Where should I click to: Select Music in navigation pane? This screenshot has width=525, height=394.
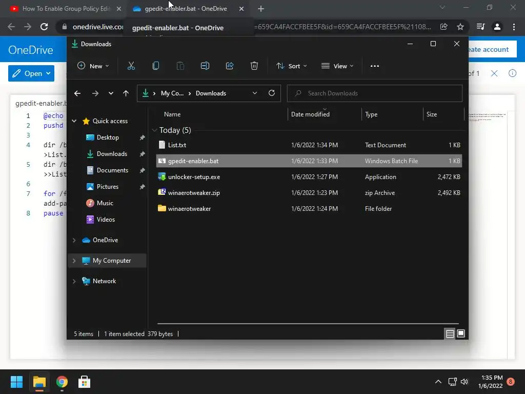(105, 203)
